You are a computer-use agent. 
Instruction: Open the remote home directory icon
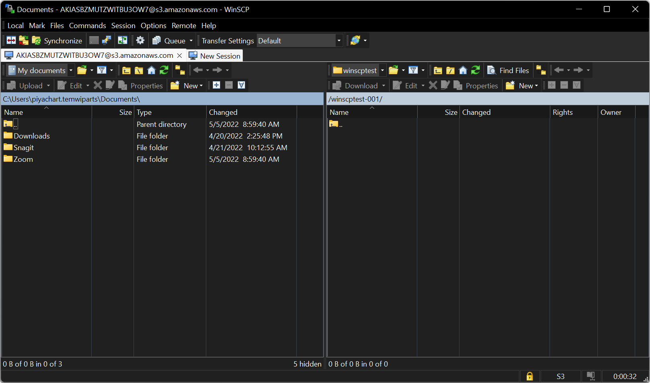click(x=463, y=70)
